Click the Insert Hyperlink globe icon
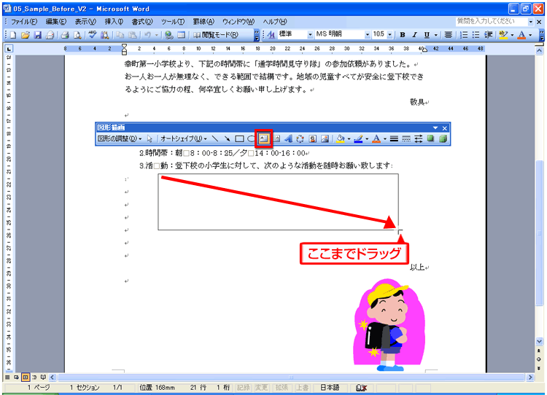547x395 pixels. click(169, 35)
